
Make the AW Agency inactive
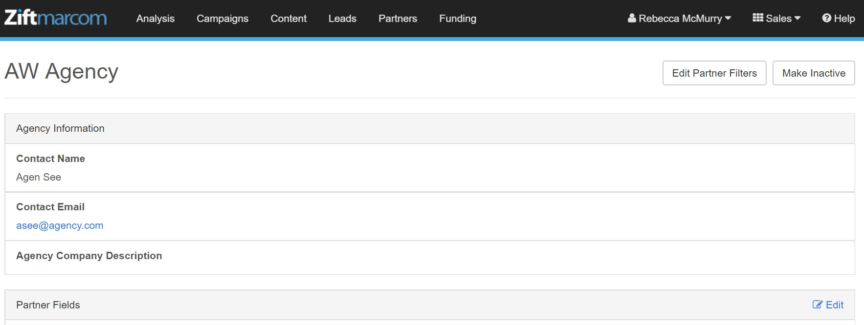[x=814, y=73]
